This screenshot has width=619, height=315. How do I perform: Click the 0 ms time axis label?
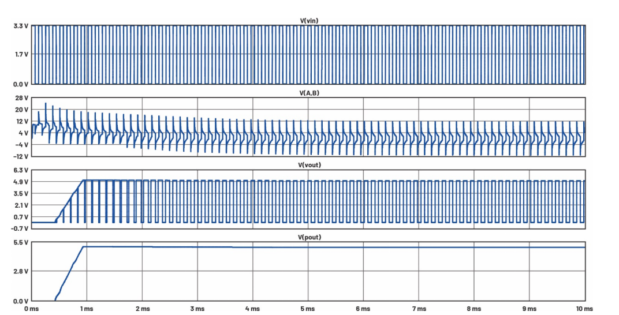point(31,309)
